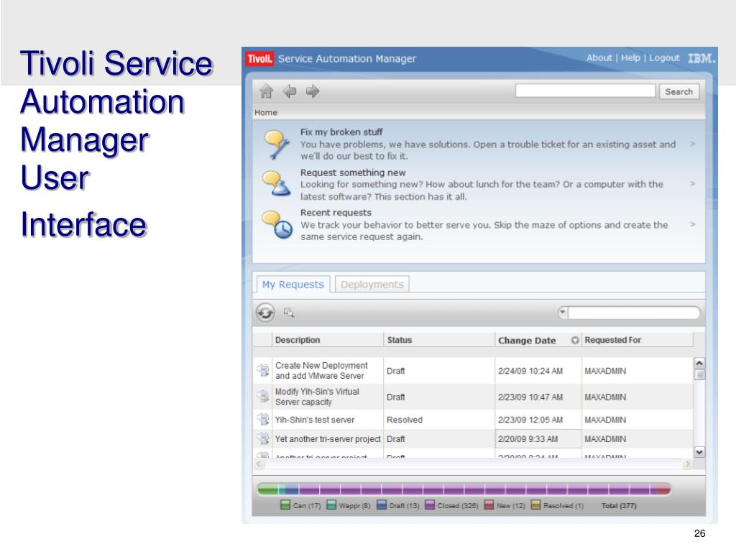Open the Recent requests heading
736x552 pixels.
[x=336, y=213]
